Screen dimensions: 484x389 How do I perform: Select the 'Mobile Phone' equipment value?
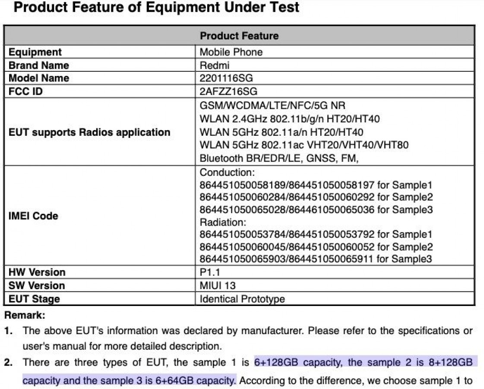pos(231,52)
